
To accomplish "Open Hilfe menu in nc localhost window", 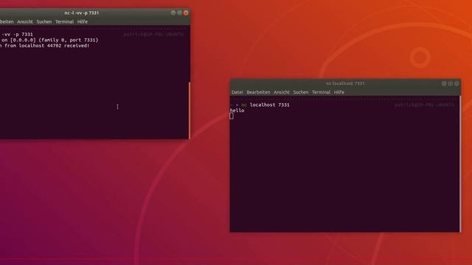I will (x=339, y=92).
